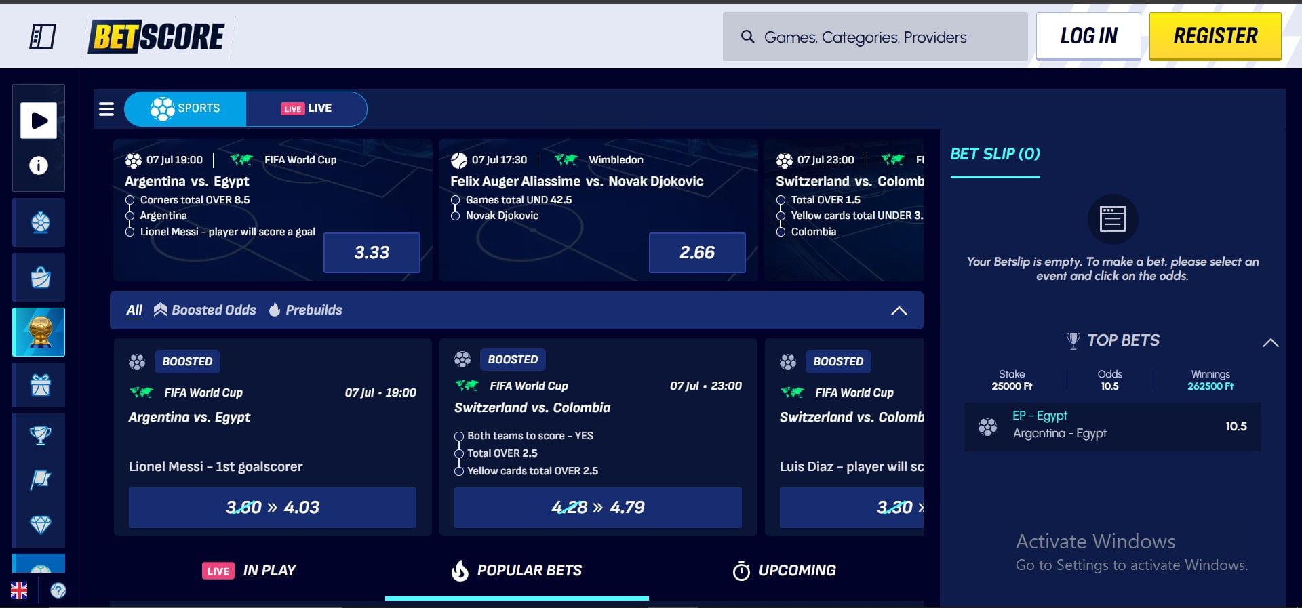This screenshot has height=608, width=1302.
Task: Click the BetScore logo
Action: pyautogui.click(x=158, y=37)
